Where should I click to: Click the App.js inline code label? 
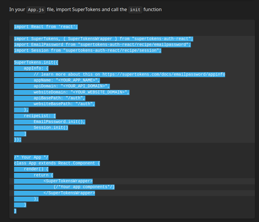(36, 10)
